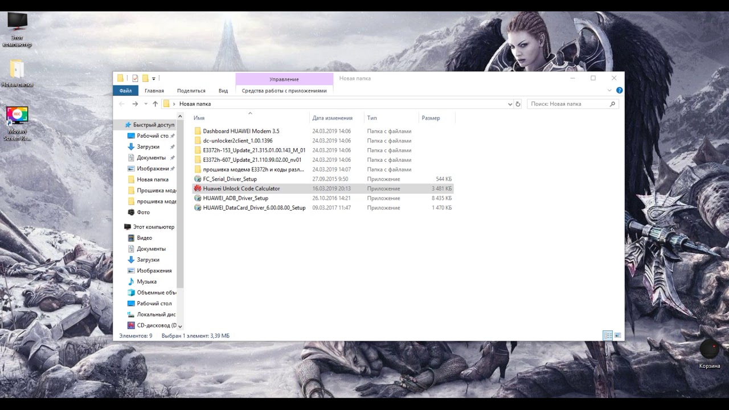Screen dimensions: 729x410
Task: Open CD-дисковод in the navigation pane
Action: [x=152, y=325]
